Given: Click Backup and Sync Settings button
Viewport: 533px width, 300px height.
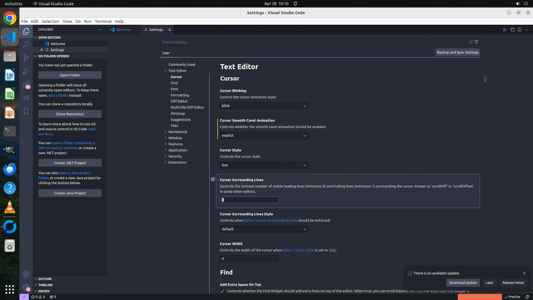Looking at the screenshot, I should coord(457,52).
